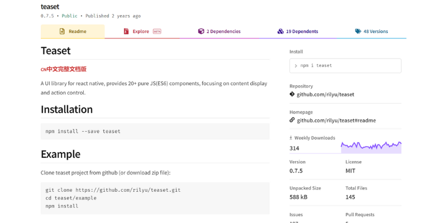Image resolution: width=447 pixels, height=223 pixels.
Task: Click the 'npm install --save teaset' code block
Action: pos(155,132)
